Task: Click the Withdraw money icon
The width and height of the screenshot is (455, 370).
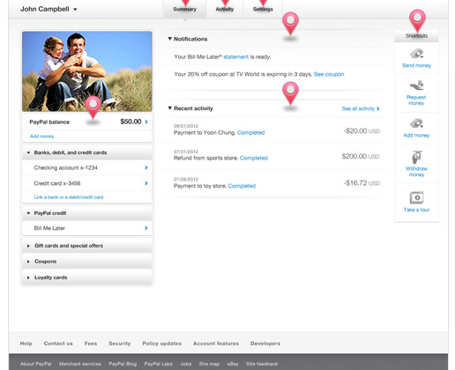Action: pos(416,157)
